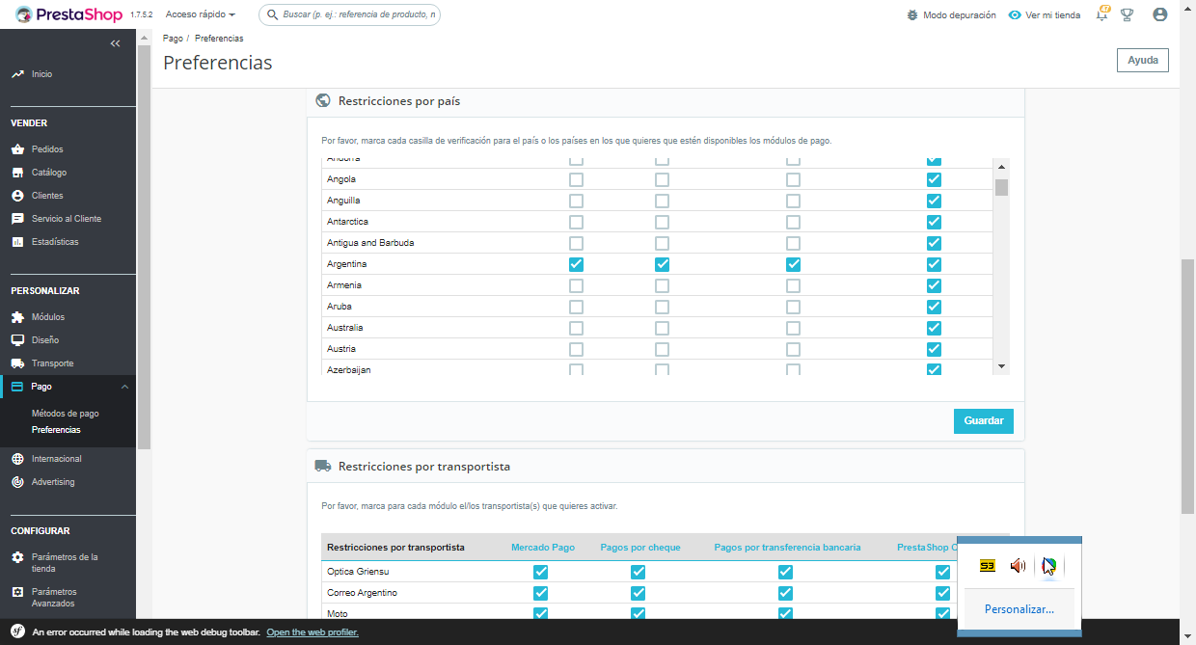Image resolution: width=1196 pixels, height=645 pixels.
Task: Click the Moto carrier row label
Action: point(338,614)
